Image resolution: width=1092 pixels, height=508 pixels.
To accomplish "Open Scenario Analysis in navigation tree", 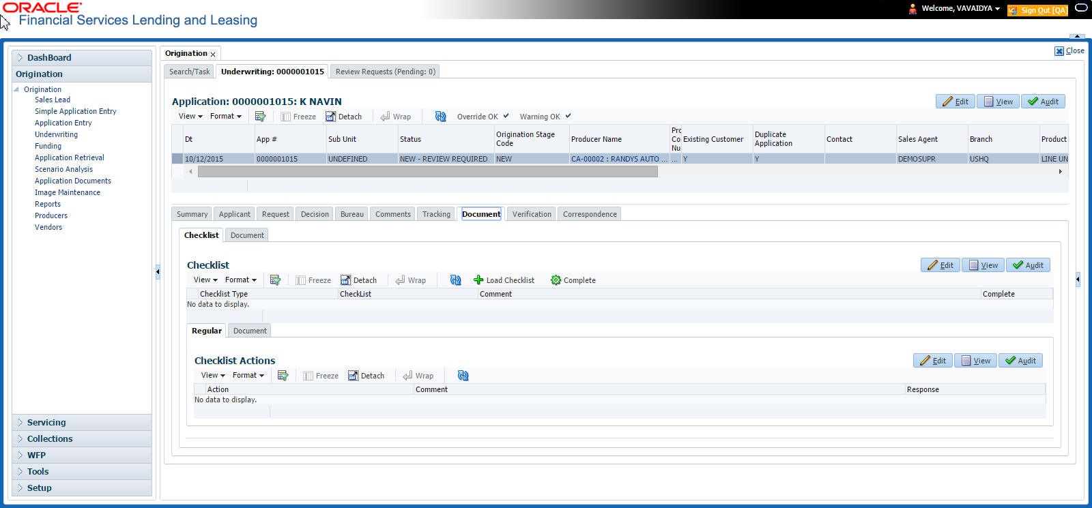I will pos(63,169).
